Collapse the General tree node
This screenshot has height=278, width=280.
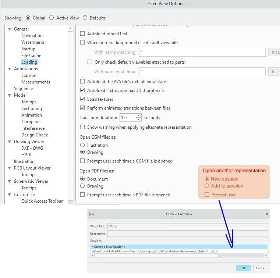pyautogui.click(x=10, y=29)
